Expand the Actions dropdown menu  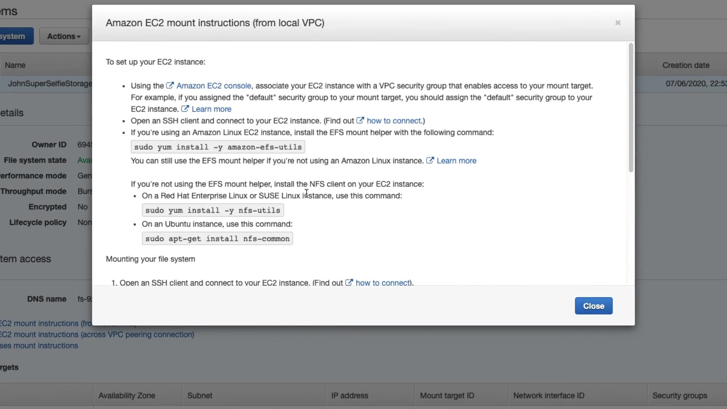pyautogui.click(x=64, y=36)
